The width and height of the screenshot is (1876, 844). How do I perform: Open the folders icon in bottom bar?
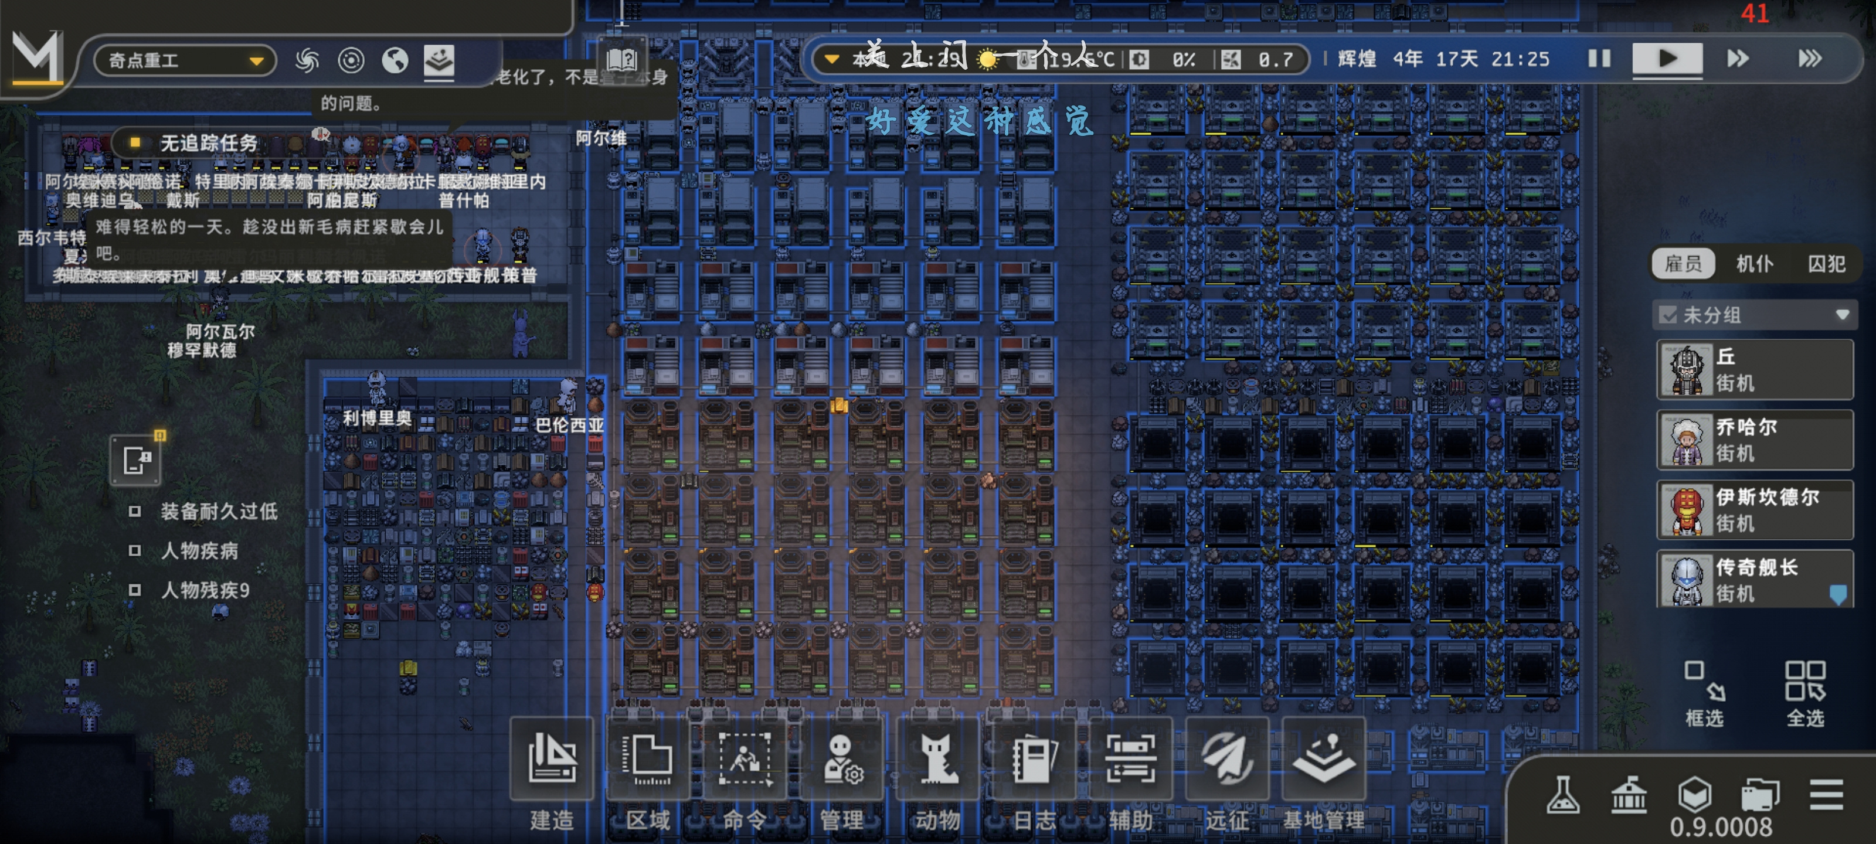(1760, 795)
